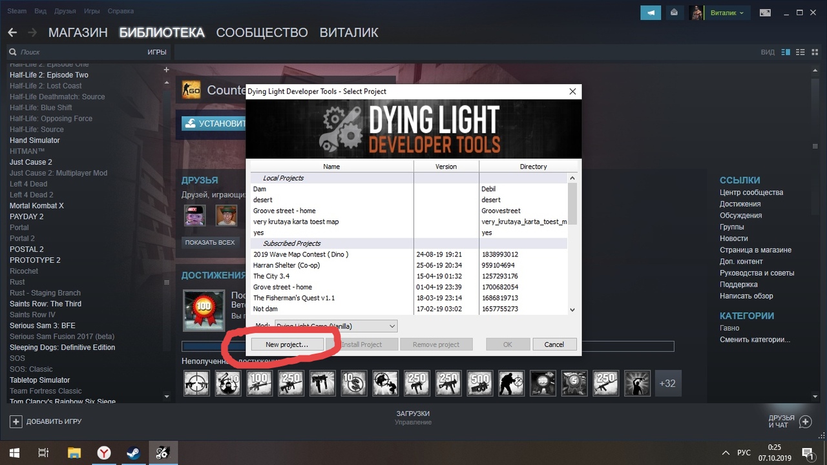Click the ПОКАЗАТЬ ВСЕХ friends button
The height and width of the screenshot is (465, 827).
point(209,243)
